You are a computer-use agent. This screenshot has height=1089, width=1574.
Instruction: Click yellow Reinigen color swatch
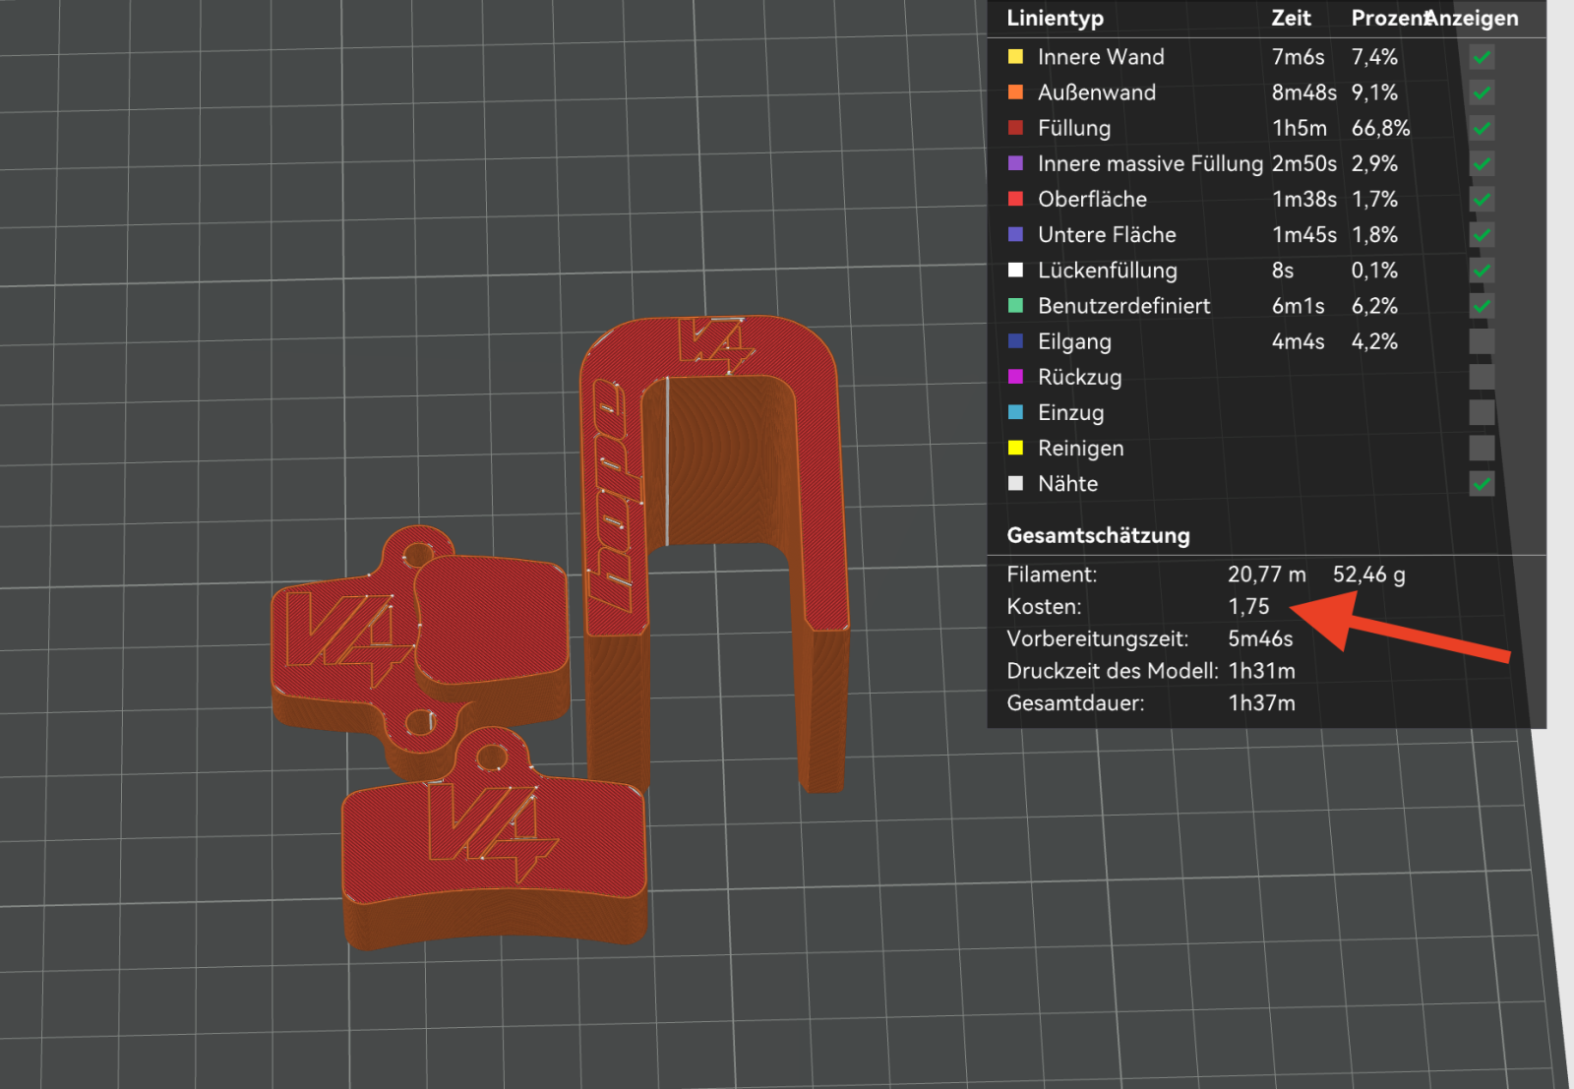pyautogui.click(x=1015, y=448)
